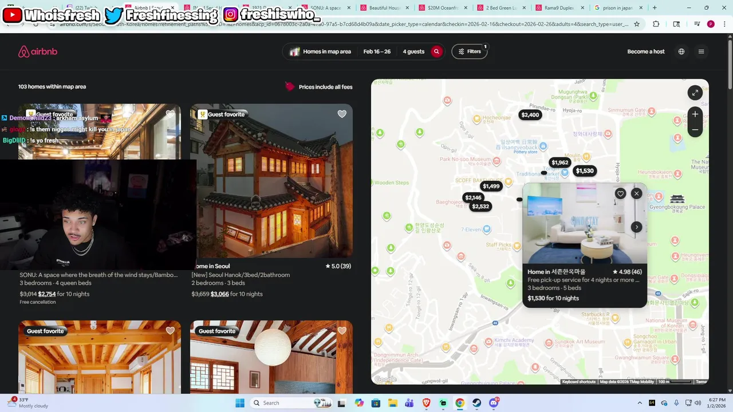Click the Feb 16 – 26 date field
This screenshot has width=733, height=412.
pos(377,51)
